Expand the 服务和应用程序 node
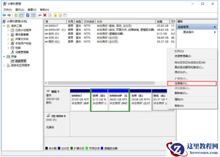This screenshot has width=220, height=157. click(4, 65)
